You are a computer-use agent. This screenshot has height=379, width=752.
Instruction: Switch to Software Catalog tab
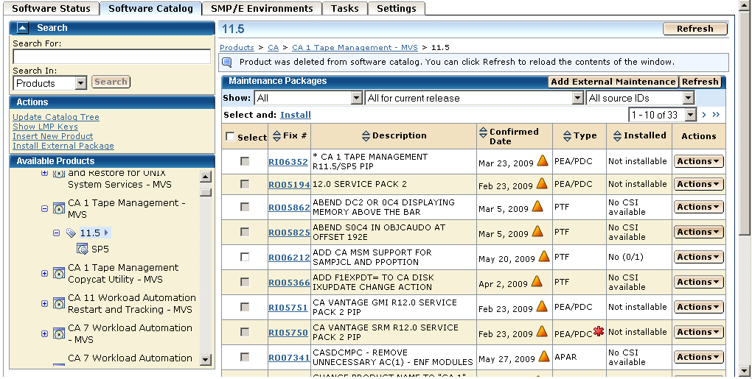click(150, 9)
